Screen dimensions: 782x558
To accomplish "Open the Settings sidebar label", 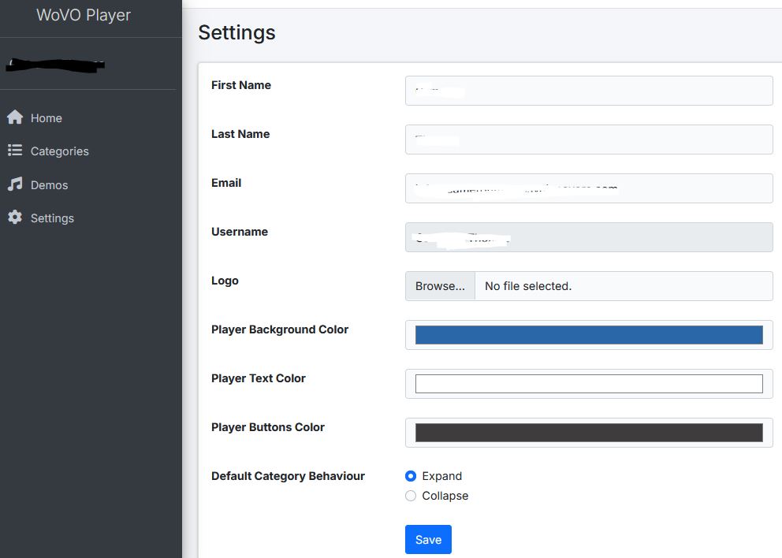I will tap(52, 218).
